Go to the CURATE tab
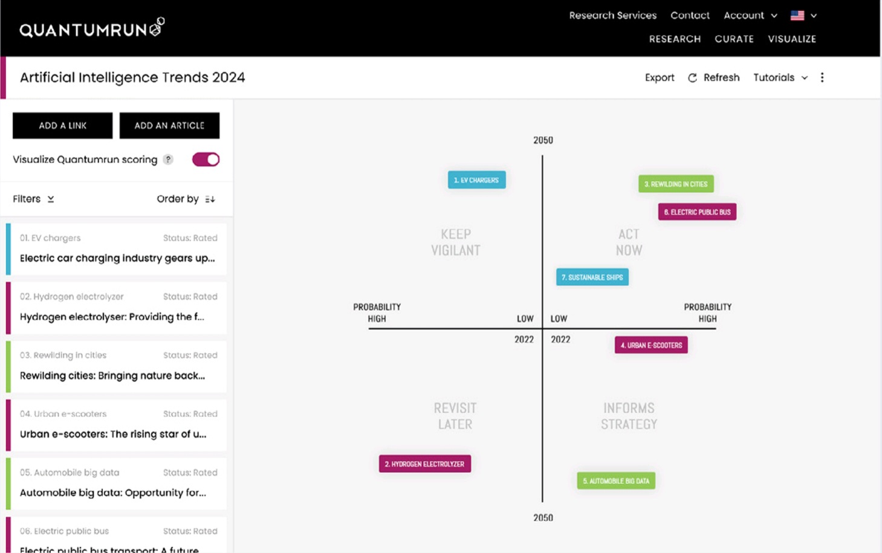 (x=734, y=39)
